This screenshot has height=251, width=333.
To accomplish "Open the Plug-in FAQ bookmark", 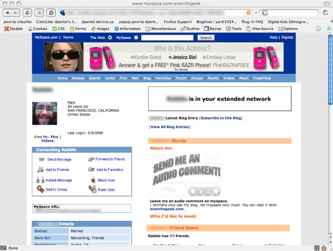I will (252, 22).
